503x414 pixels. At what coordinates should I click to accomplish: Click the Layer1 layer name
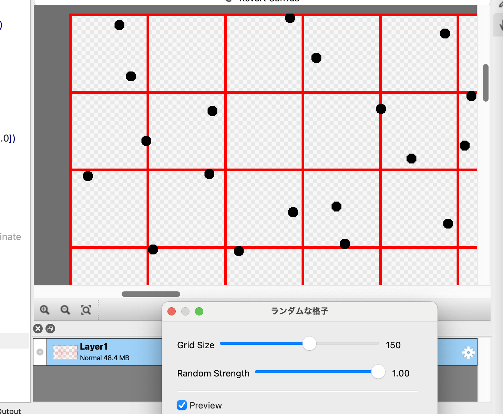(94, 346)
